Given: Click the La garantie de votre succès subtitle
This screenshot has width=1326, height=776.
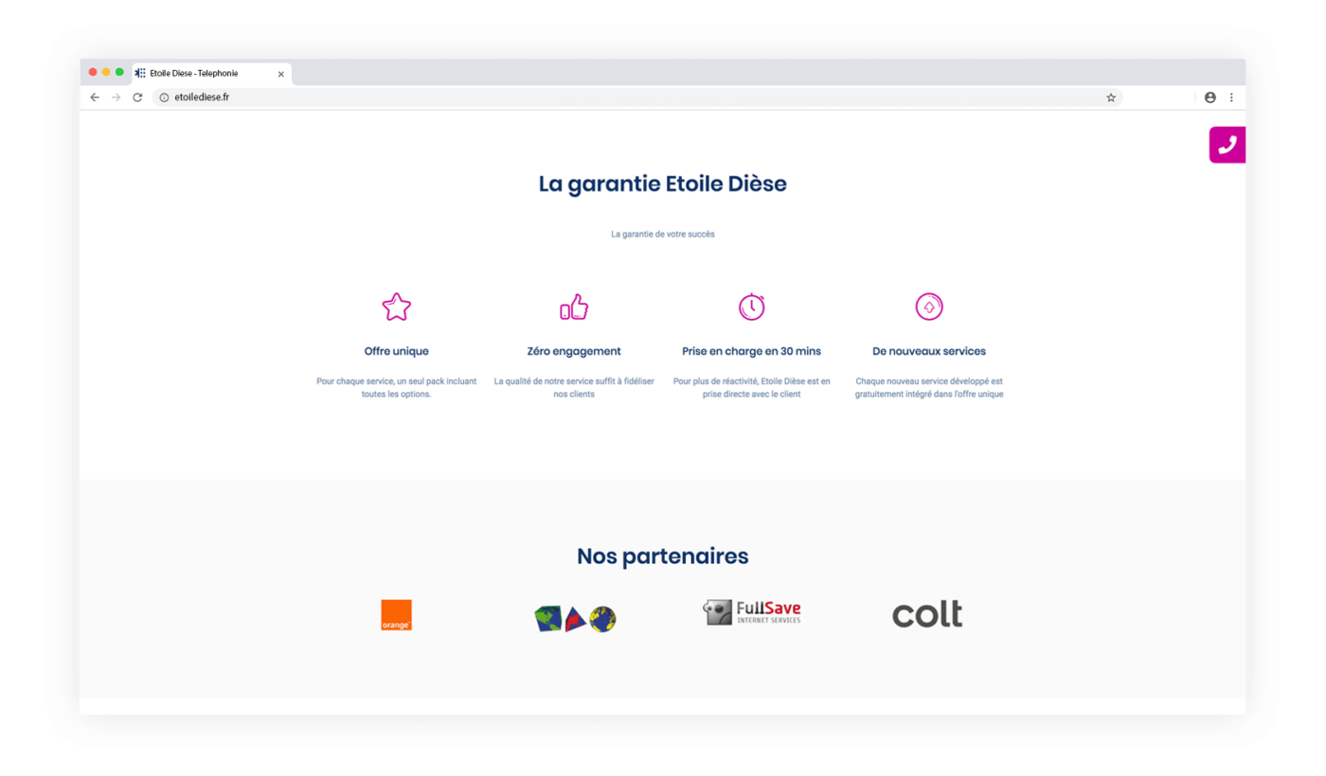Looking at the screenshot, I should [663, 234].
